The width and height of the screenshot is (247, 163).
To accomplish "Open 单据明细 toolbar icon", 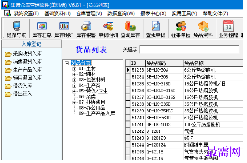I will tap(108, 26).
